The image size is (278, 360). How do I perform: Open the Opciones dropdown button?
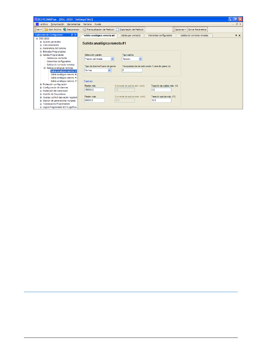180,29
